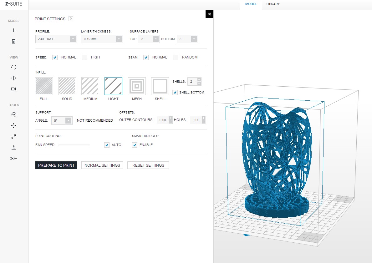Select the scale model tool icon
Screen dimensions: 372x263
pos(13,137)
